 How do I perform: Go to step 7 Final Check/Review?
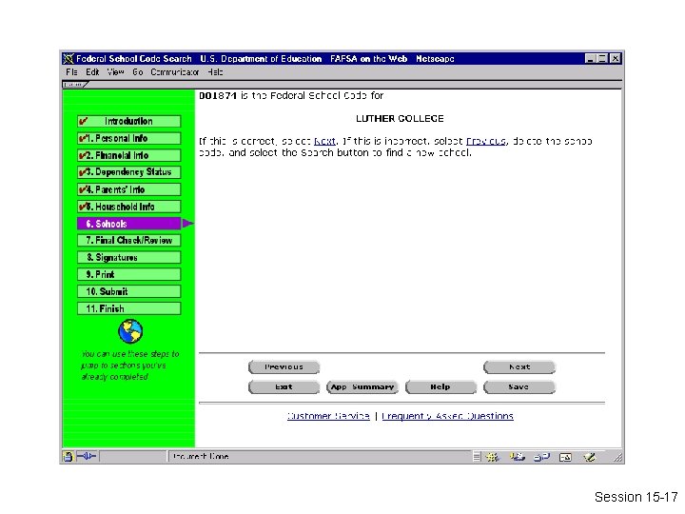[128, 241]
